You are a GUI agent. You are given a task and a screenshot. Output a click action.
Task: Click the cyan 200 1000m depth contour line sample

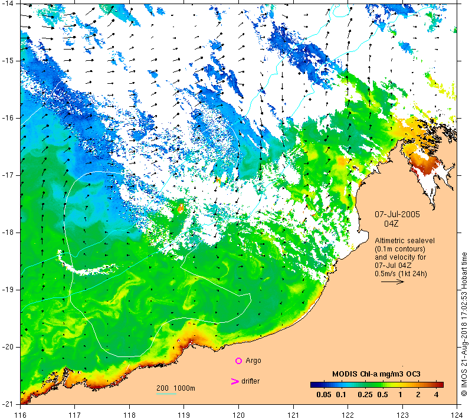click(x=166, y=394)
